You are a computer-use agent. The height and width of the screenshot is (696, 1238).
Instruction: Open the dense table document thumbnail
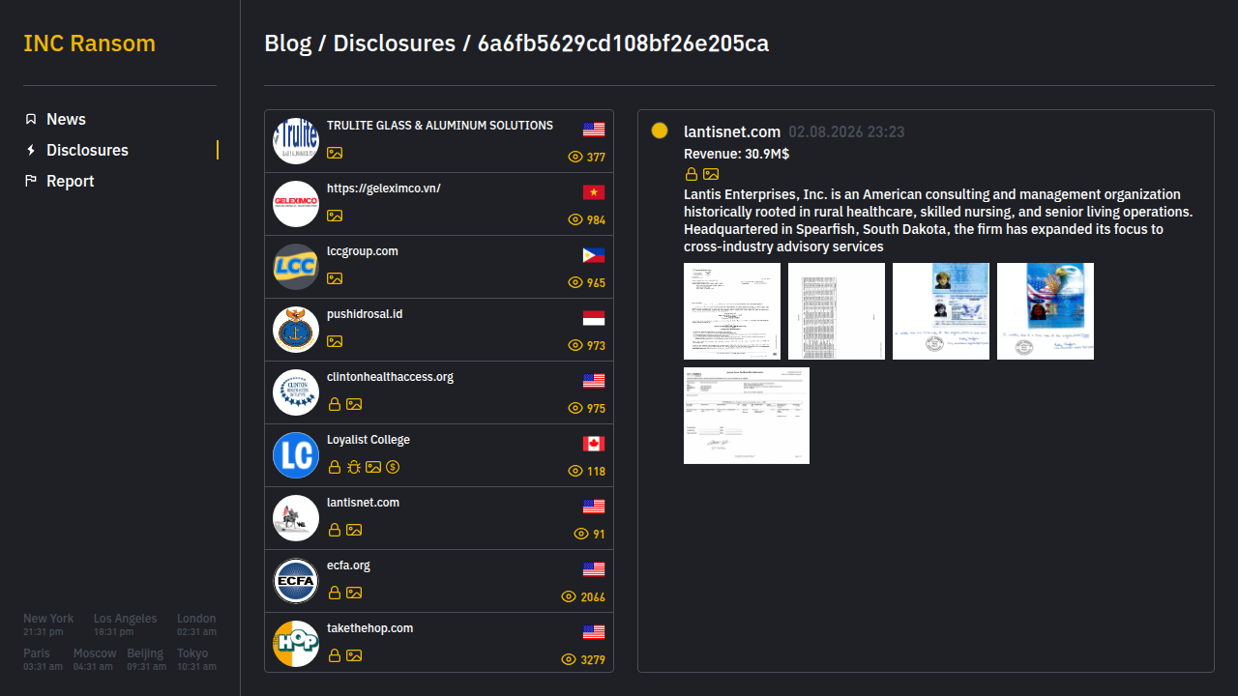pyautogui.click(x=837, y=311)
